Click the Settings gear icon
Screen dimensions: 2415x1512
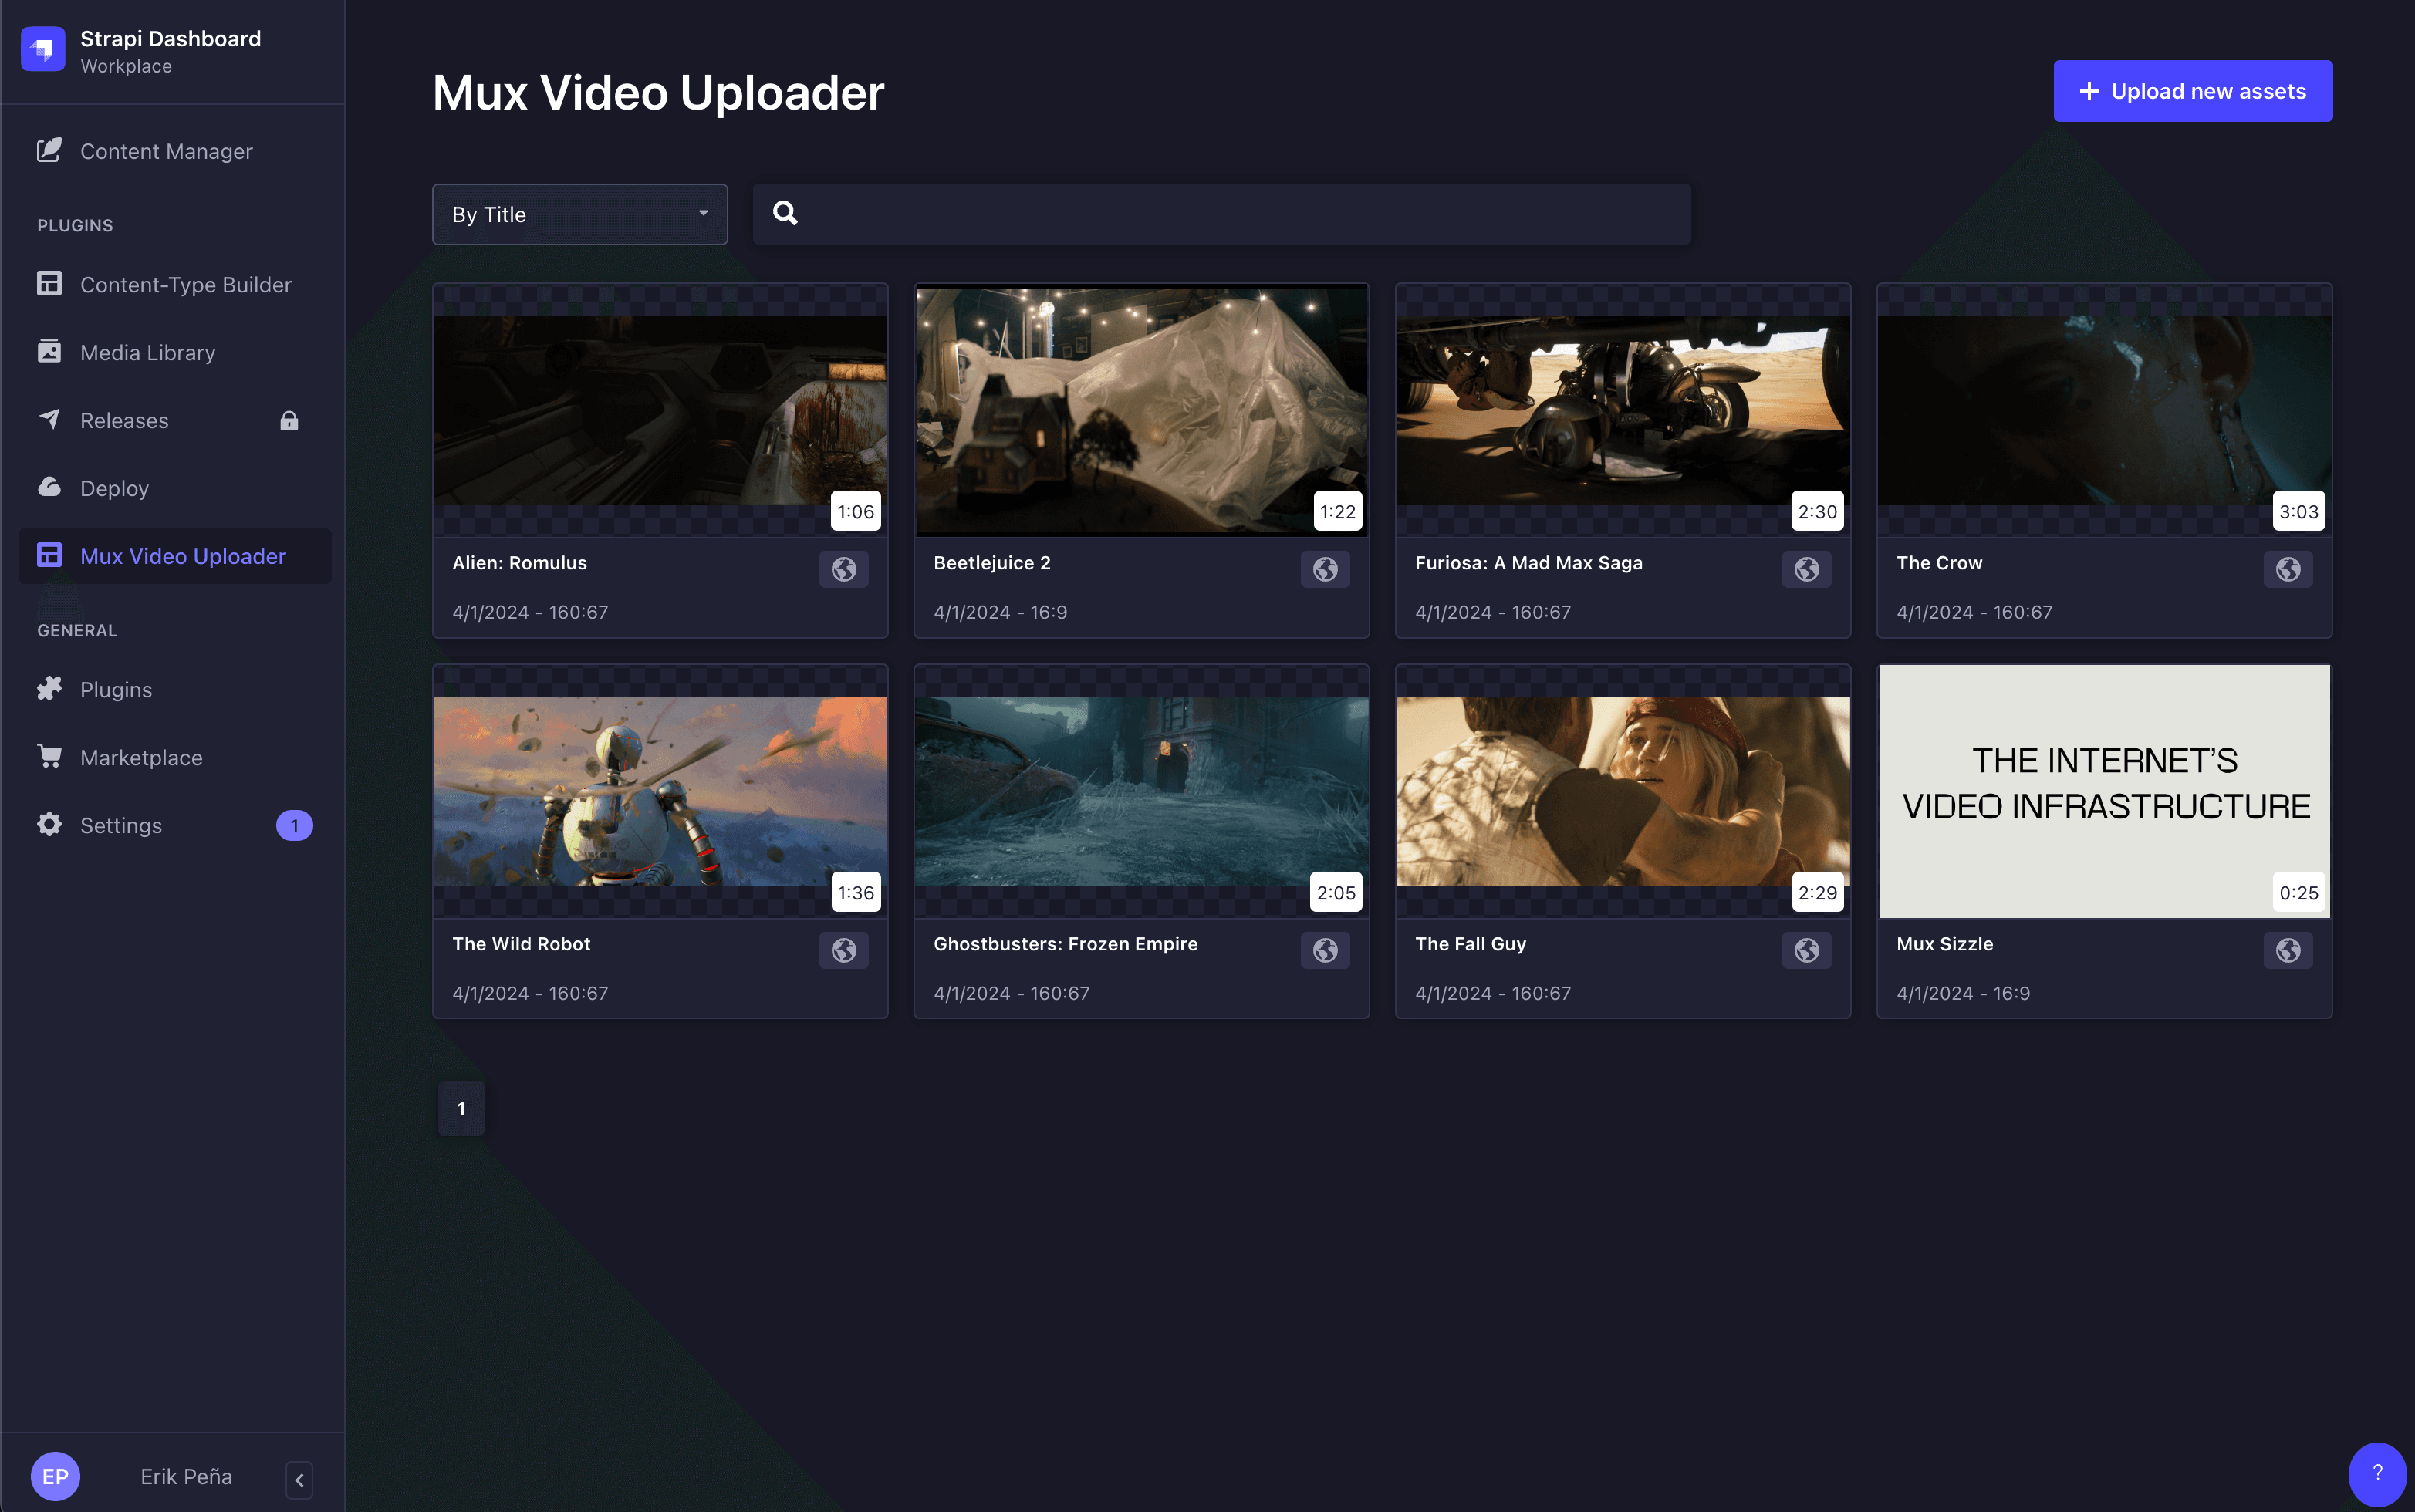point(49,825)
